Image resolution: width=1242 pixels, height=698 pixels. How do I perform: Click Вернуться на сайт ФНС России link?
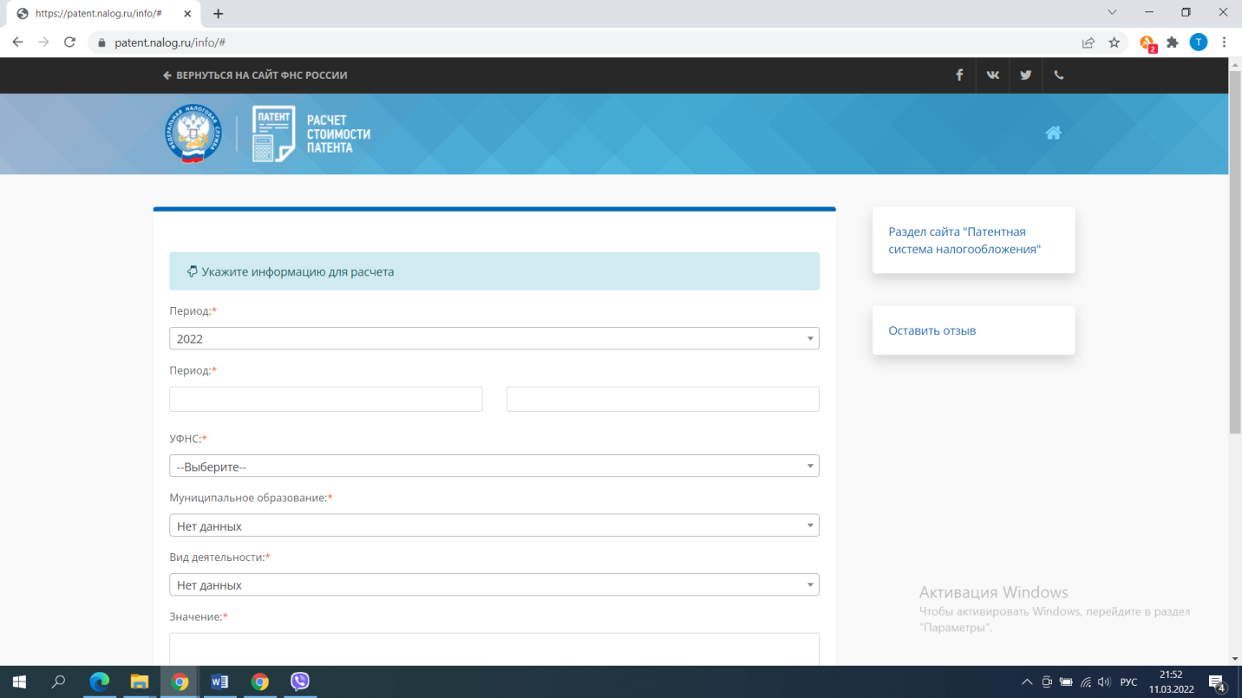(255, 75)
